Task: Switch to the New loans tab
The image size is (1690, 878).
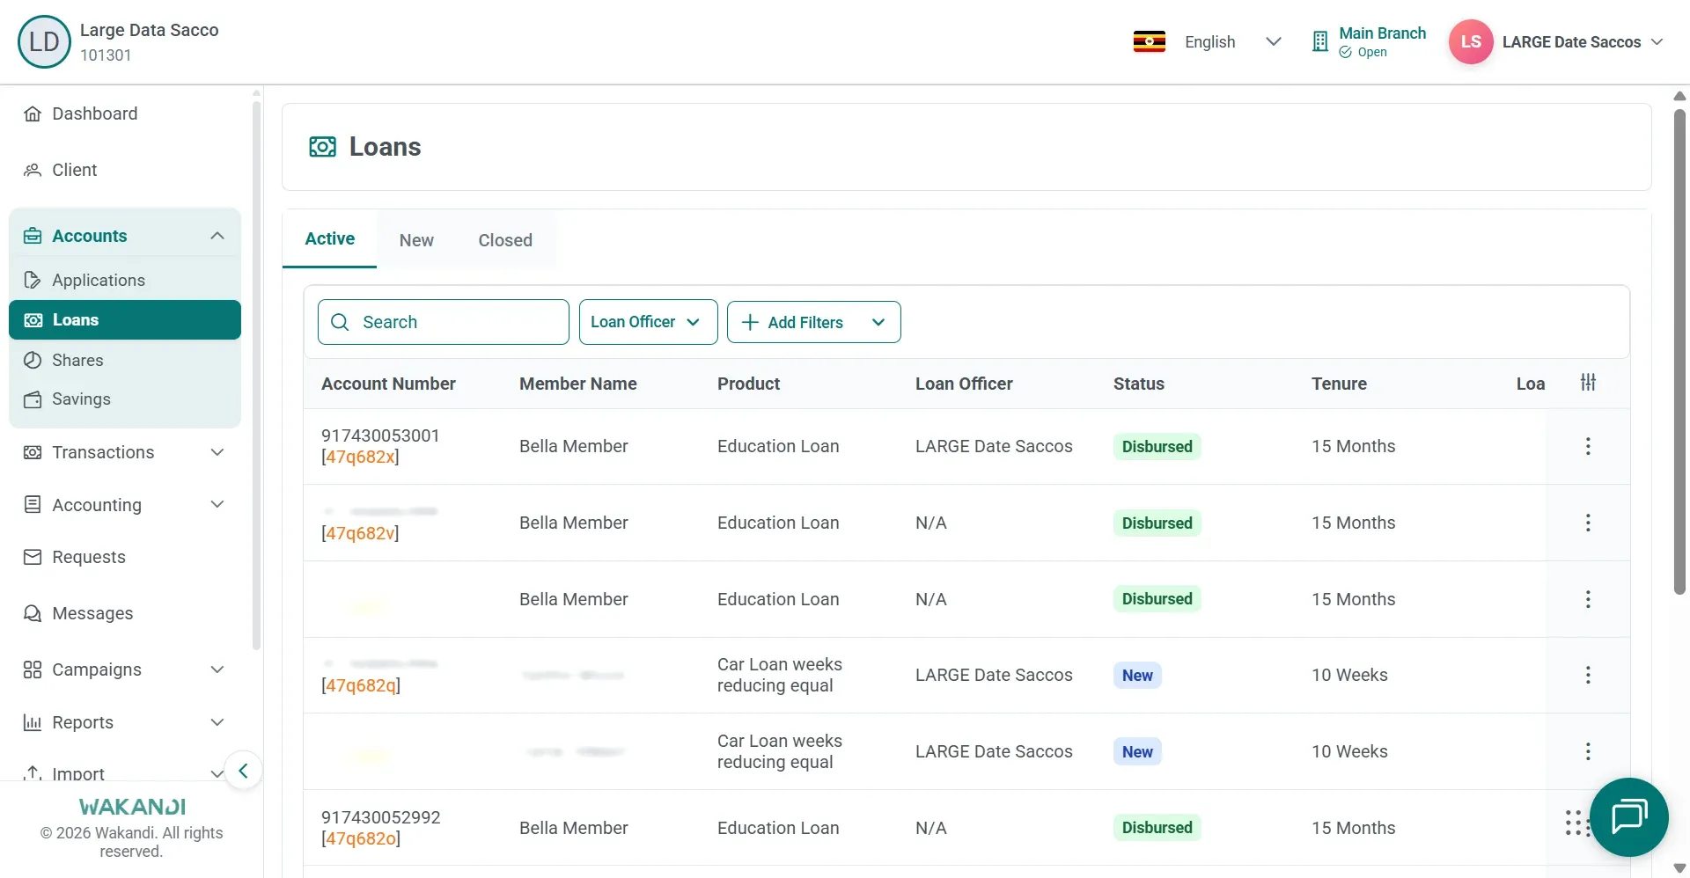Action: coord(416,240)
